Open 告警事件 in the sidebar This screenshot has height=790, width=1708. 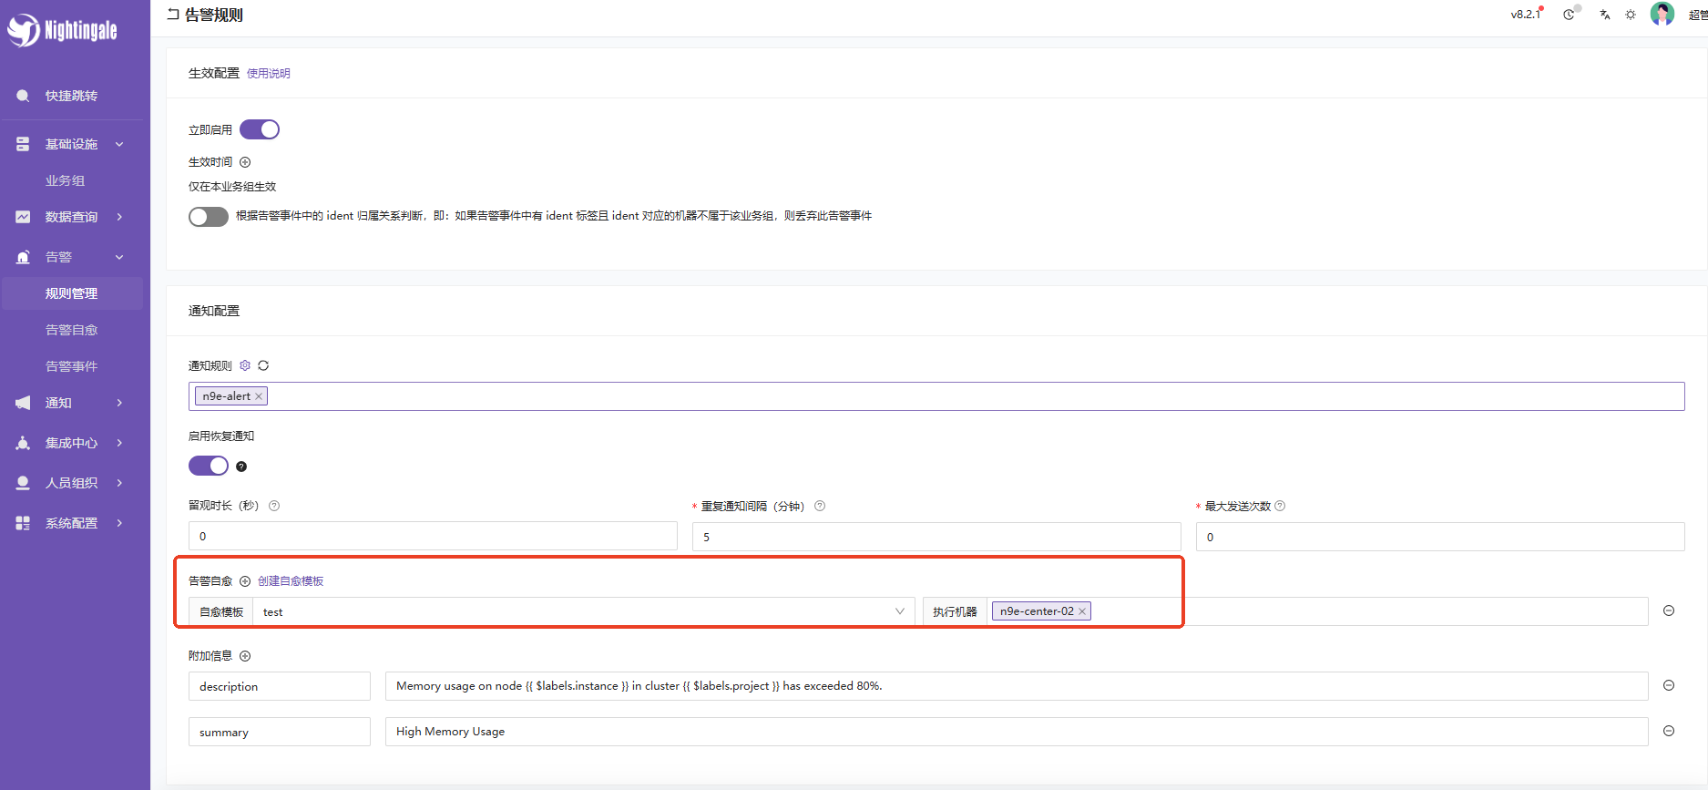click(x=71, y=366)
